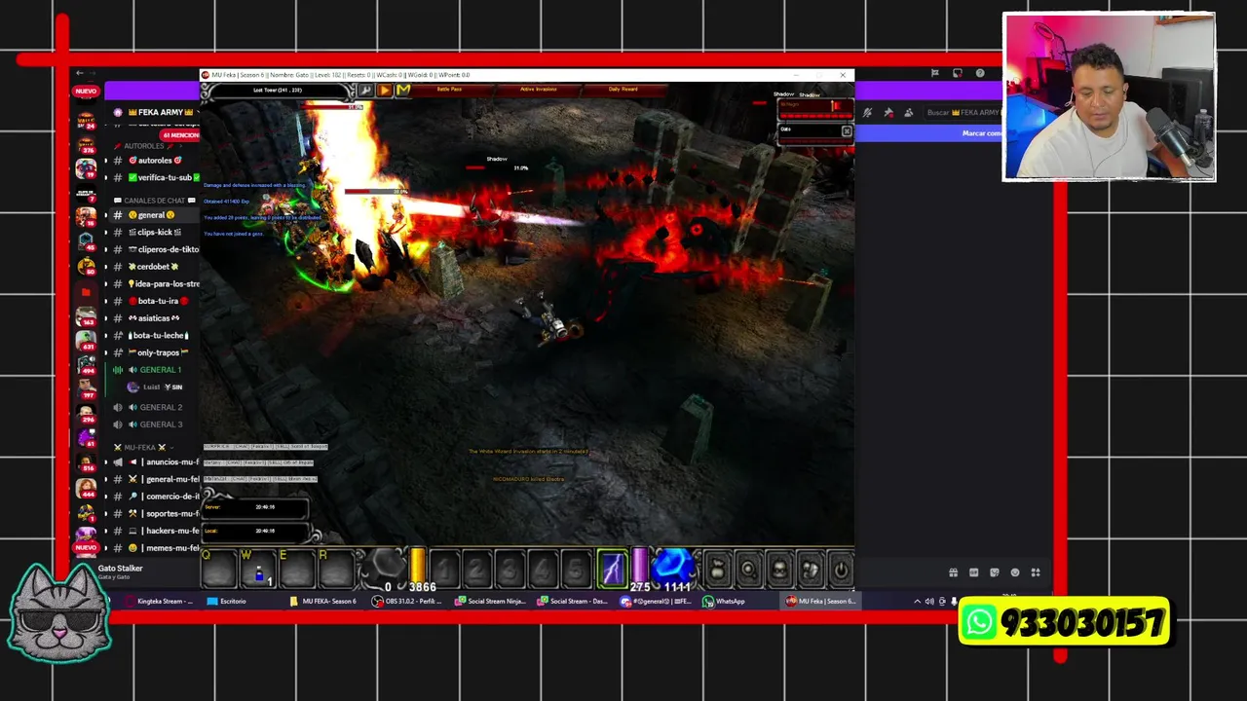Open the server icon with 376 badge
This screenshot has height=701, width=1247.
click(86, 144)
